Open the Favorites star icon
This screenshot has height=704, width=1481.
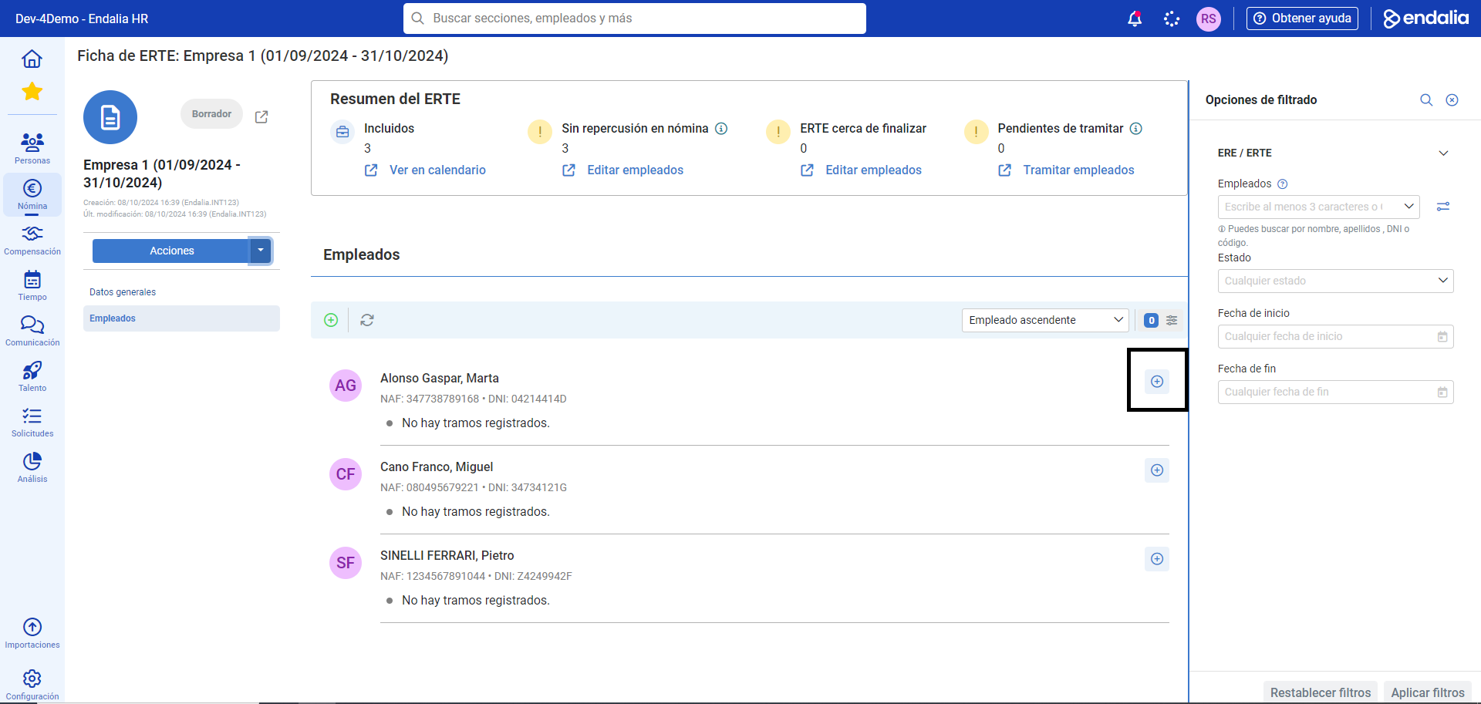(32, 92)
